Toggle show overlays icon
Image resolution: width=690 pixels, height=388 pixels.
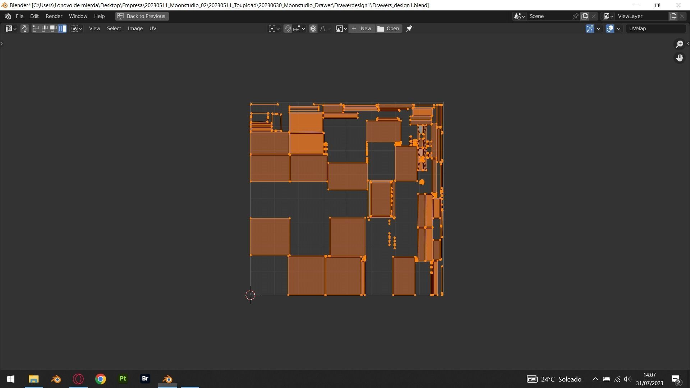610,28
